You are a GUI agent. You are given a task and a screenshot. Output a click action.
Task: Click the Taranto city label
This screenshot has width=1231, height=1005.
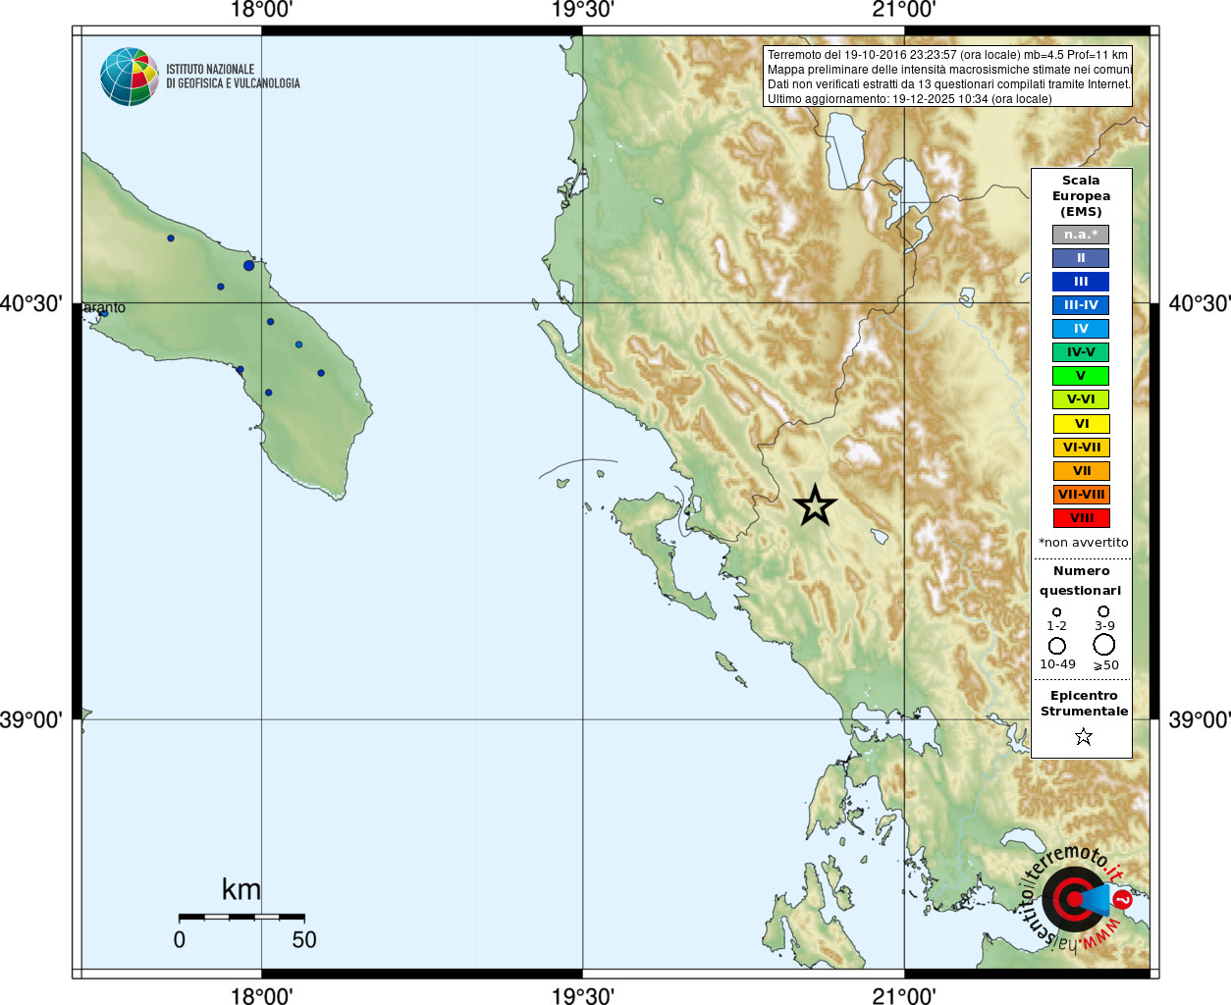103,307
